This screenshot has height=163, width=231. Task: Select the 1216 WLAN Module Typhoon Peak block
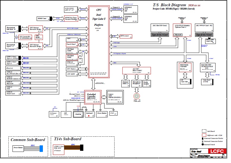click(182, 30)
